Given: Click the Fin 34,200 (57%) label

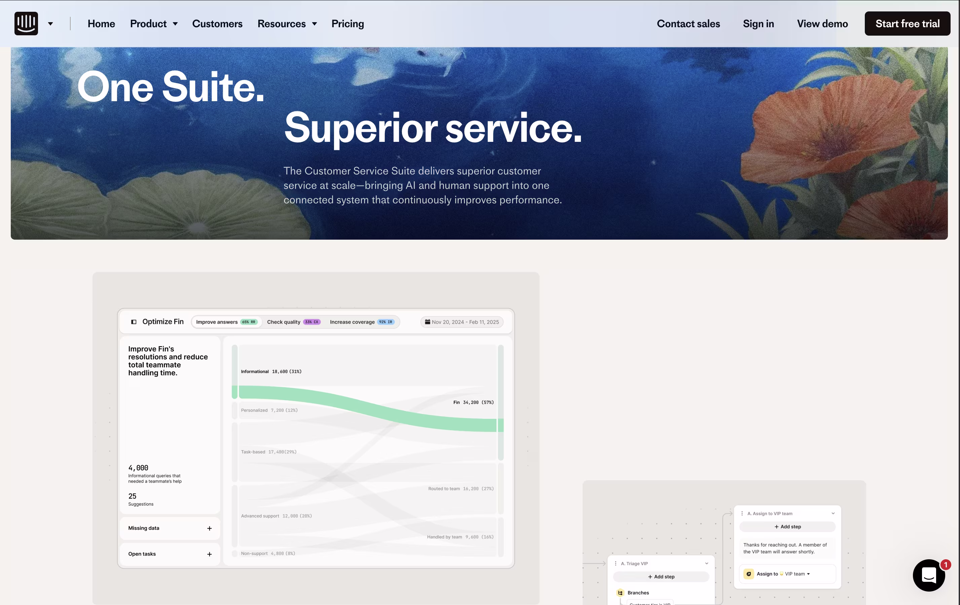Looking at the screenshot, I should [x=473, y=402].
